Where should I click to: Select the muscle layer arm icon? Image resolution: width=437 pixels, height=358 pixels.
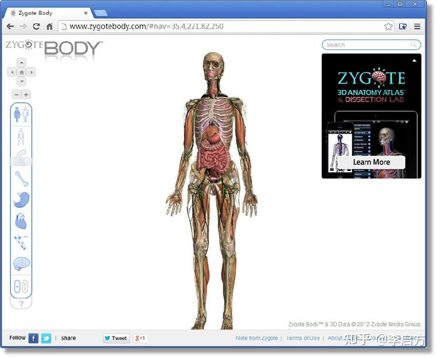(21, 157)
